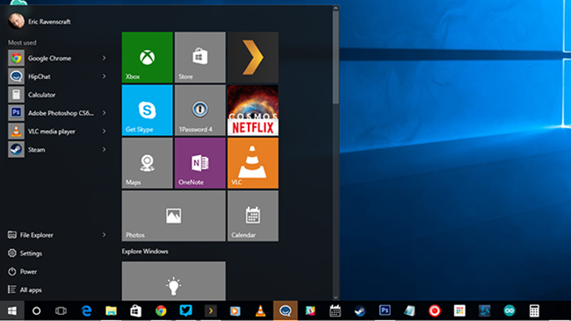The width and height of the screenshot is (571, 321).
Task: Open the OneNote tile
Action: click(x=200, y=163)
